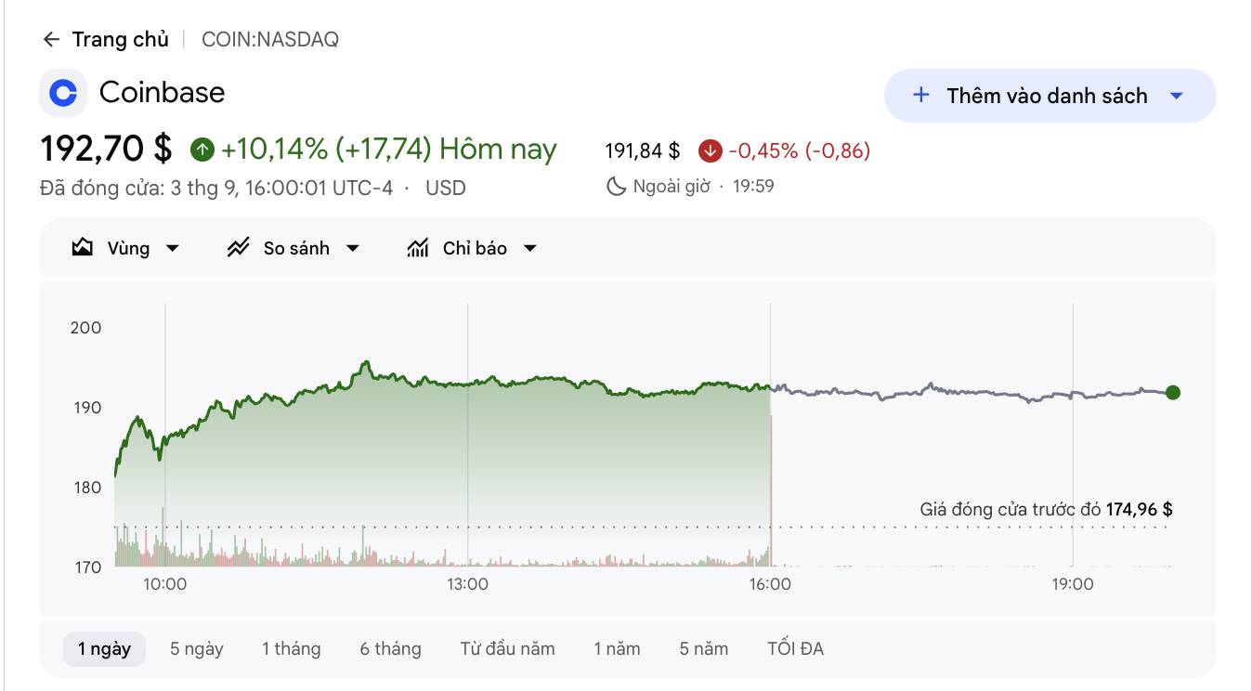Screen dimensions: 1252x691
Task: Go back to Trang chủ
Action: click(121, 40)
